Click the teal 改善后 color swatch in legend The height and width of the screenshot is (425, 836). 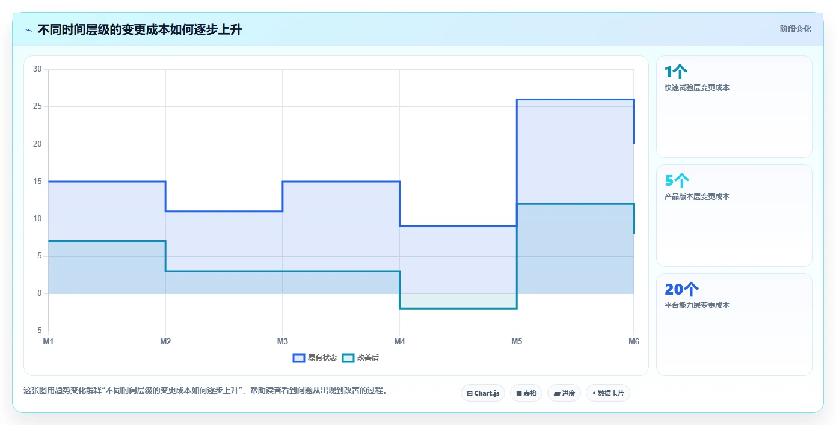click(x=348, y=358)
